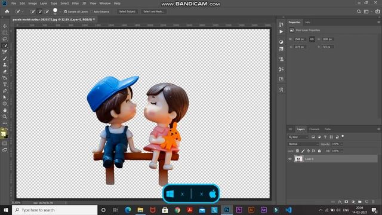
Task: Click the swap foreground/background colors icon
Action: pyautogui.click(x=7, y=129)
